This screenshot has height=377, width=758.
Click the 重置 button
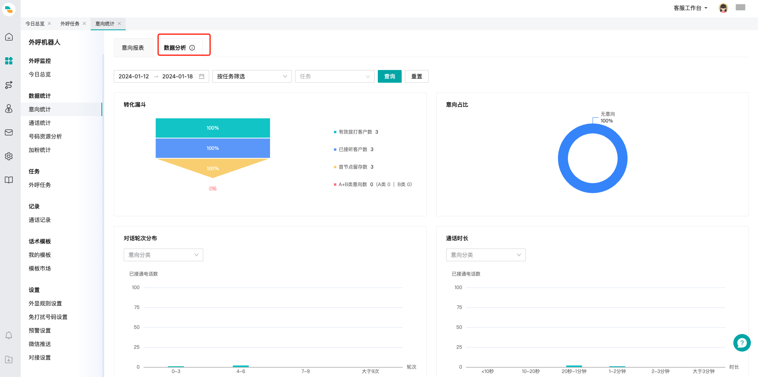pos(416,76)
